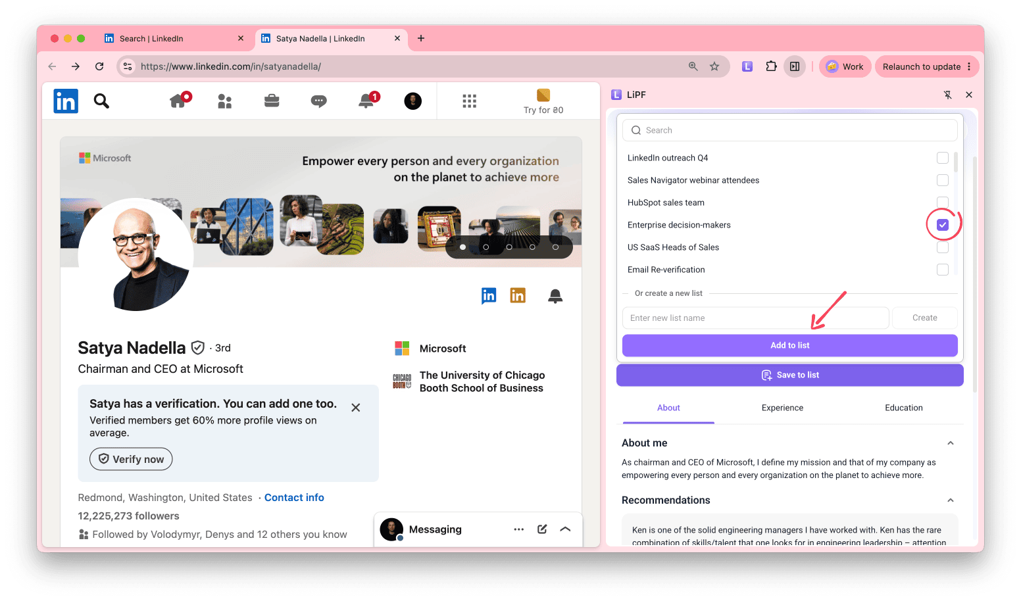1021x601 pixels.
Task: Expand the Messaging panel chevron
Action: [x=565, y=529]
